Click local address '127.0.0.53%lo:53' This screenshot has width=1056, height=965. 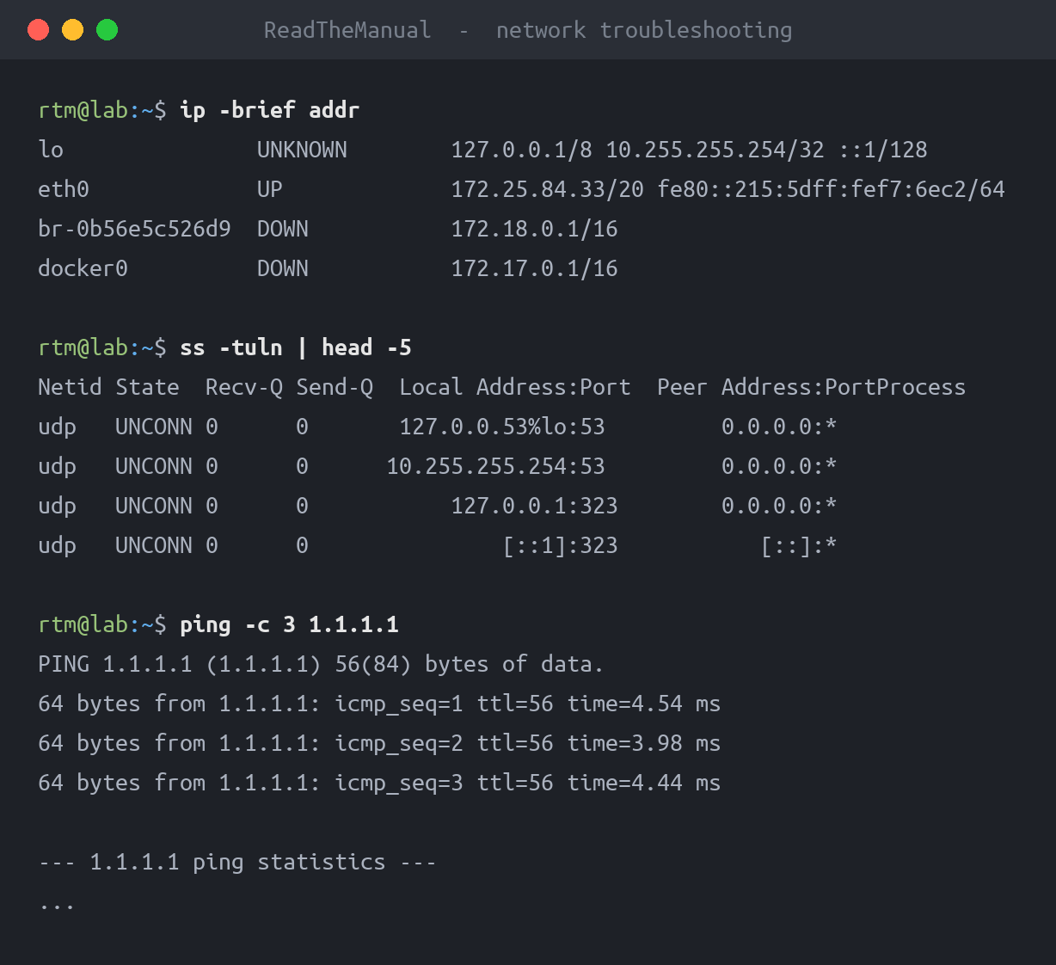pos(502,427)
